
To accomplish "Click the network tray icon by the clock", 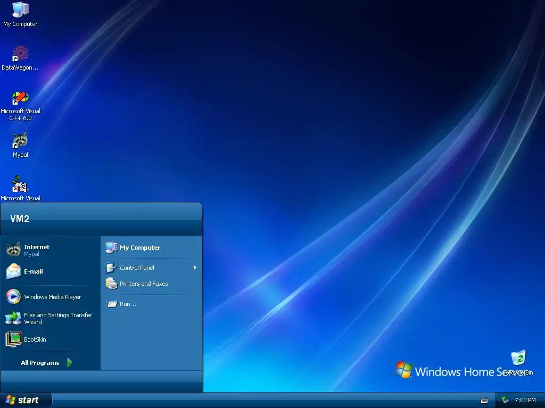I will (x=506, y=401).
